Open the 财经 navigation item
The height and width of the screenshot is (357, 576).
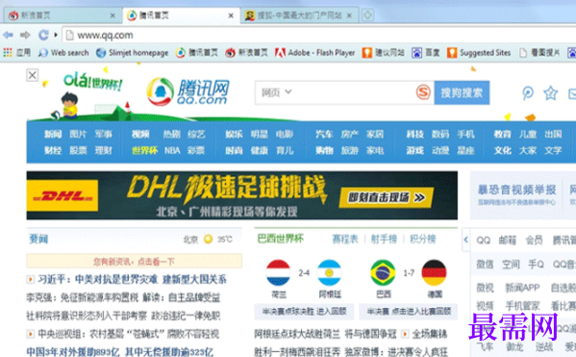click(x=53, y=150)
